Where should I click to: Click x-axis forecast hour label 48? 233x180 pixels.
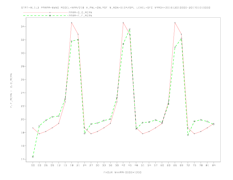point(136,165)
